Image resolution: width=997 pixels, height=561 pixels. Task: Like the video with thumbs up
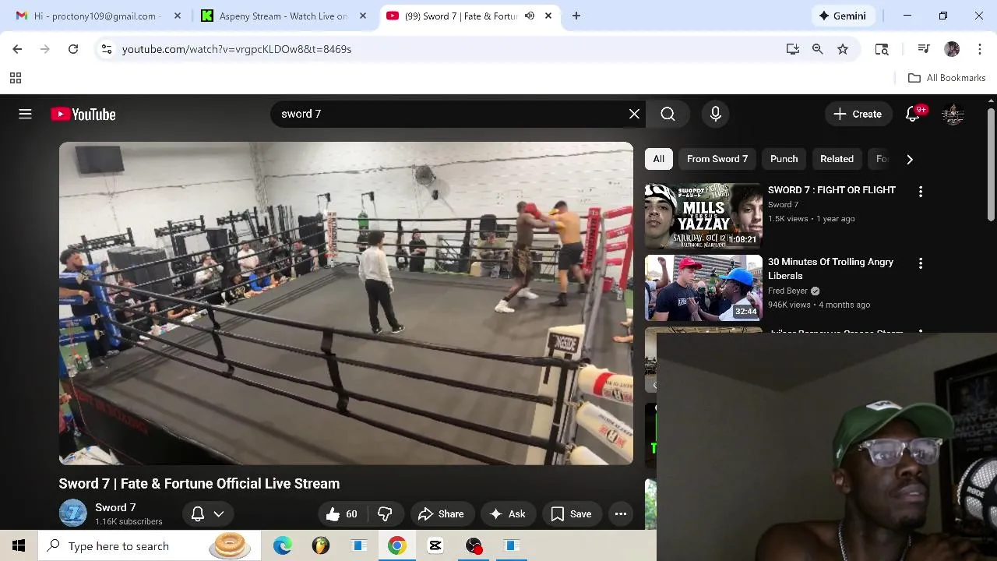pos(342,513)
